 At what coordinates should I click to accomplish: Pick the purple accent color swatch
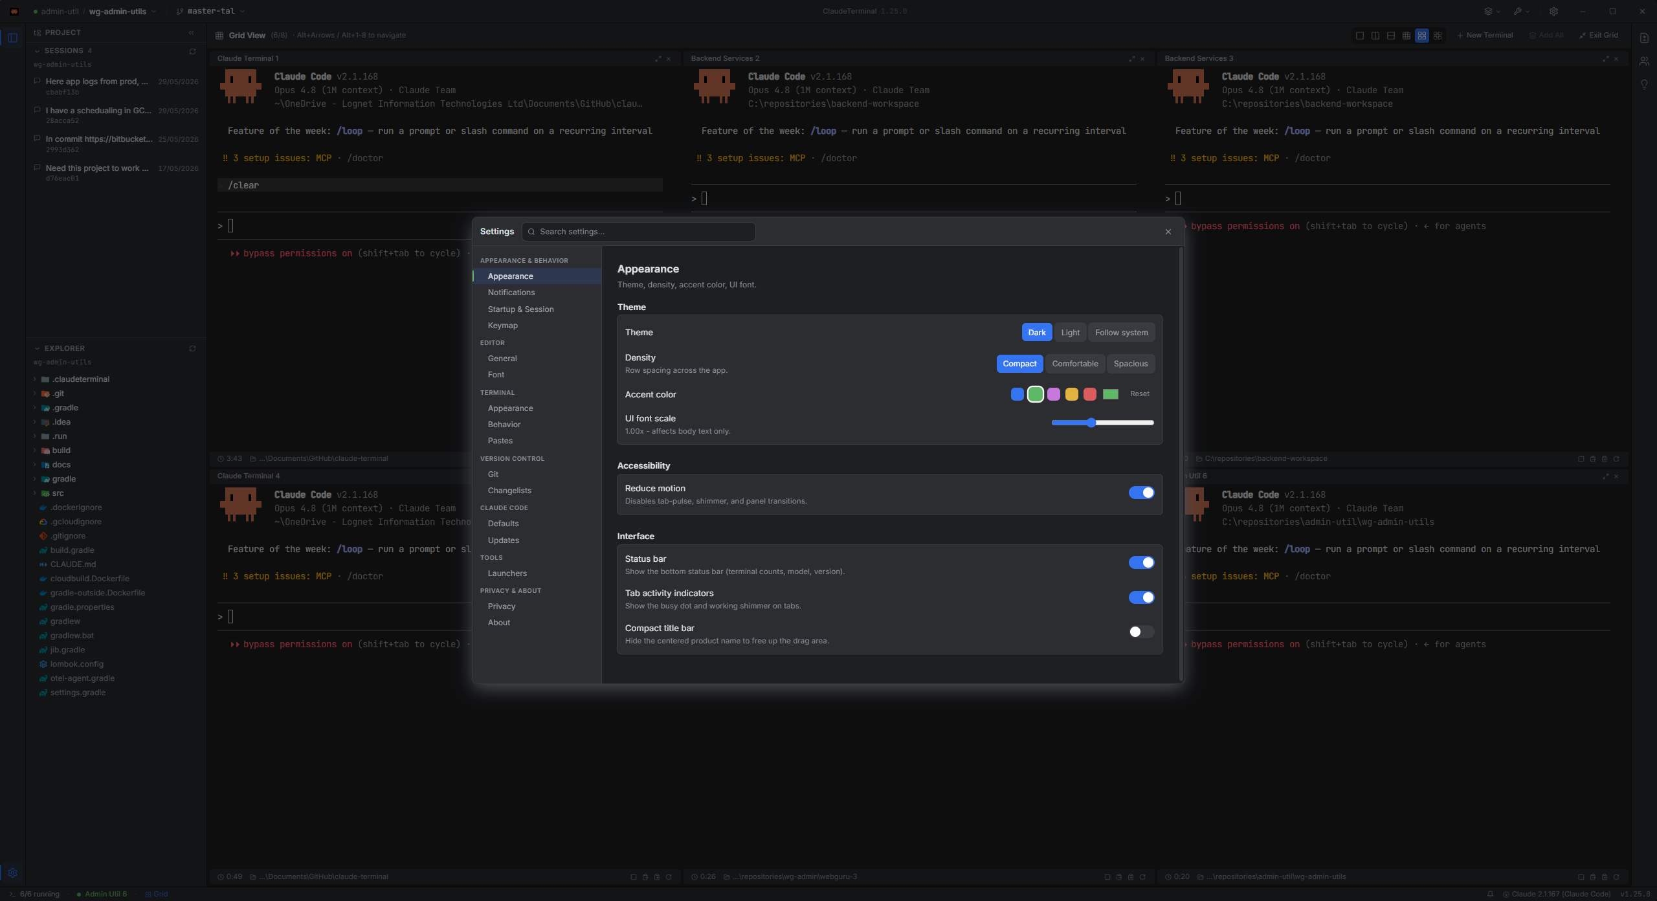(x=1054, y=394)
